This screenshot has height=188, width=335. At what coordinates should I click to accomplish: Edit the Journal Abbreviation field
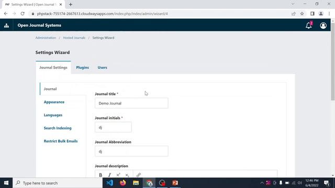click(x=131, y=151)
